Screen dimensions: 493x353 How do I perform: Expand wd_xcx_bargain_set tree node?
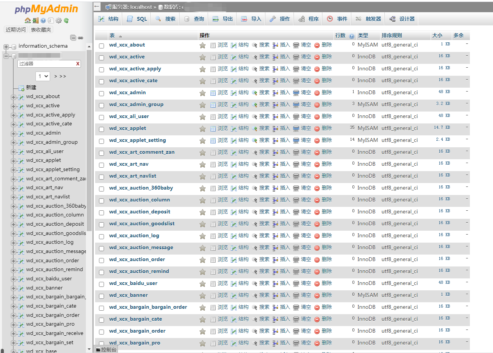pos(13,343)
